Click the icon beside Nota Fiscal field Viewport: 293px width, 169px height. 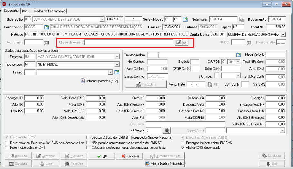241,19
